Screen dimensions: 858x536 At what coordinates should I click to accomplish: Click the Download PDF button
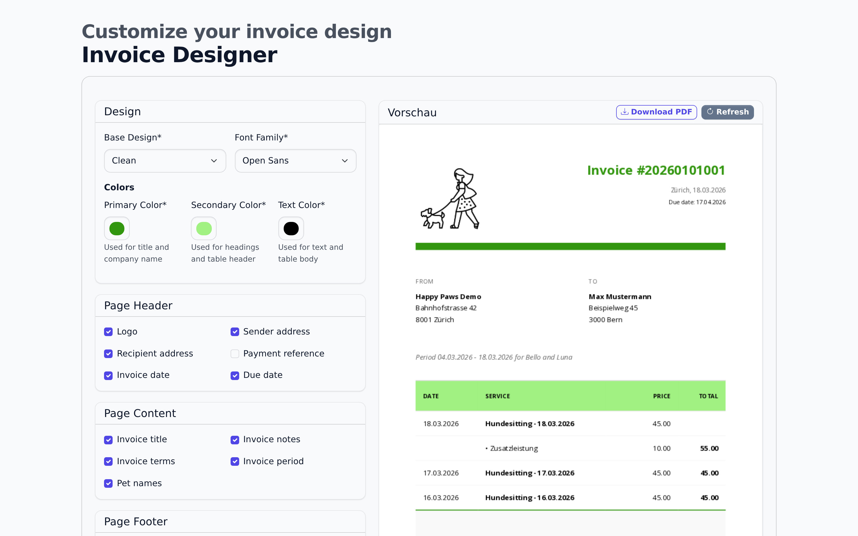pos(656,112)
